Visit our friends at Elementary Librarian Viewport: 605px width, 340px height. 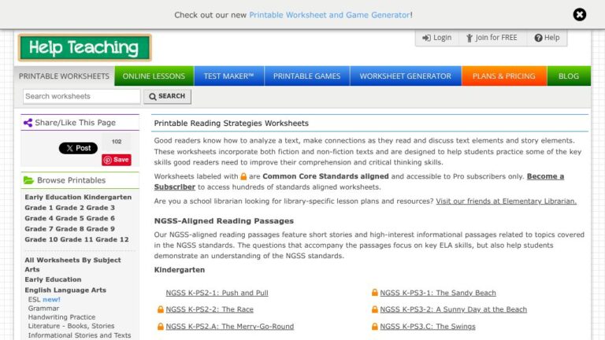pyautogui.click(x=507, y=201)
